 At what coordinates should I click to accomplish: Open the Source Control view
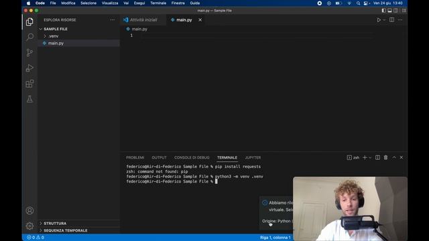click(x=29, y=52)
